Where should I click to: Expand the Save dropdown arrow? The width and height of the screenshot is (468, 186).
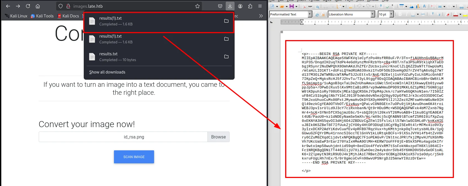pos(296,7)
